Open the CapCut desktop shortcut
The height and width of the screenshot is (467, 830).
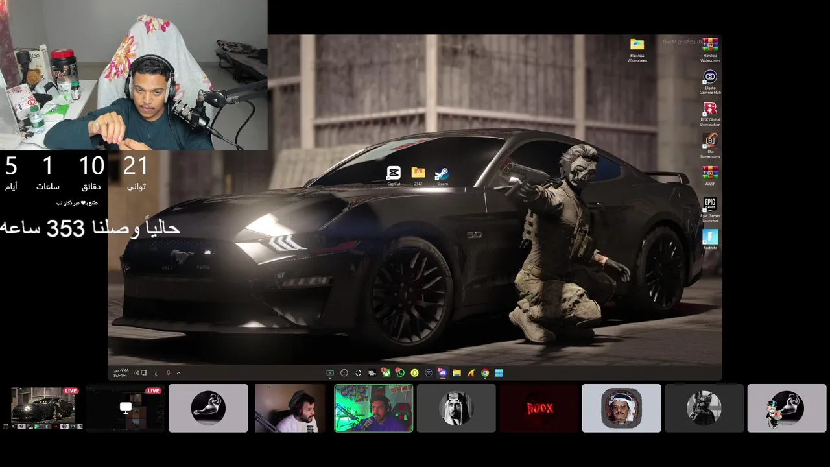tap(394, 175)
